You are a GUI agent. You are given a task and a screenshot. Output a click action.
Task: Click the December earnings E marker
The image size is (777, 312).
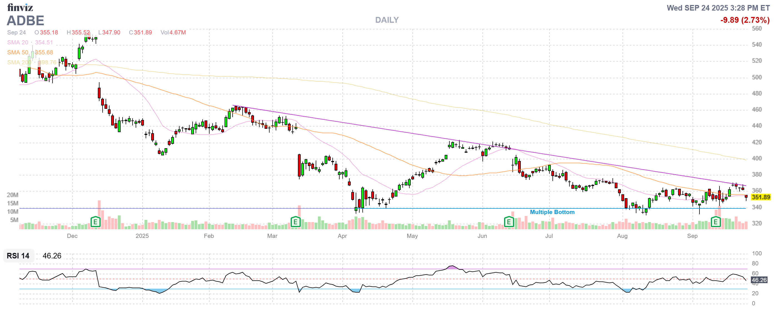(95, 222)
